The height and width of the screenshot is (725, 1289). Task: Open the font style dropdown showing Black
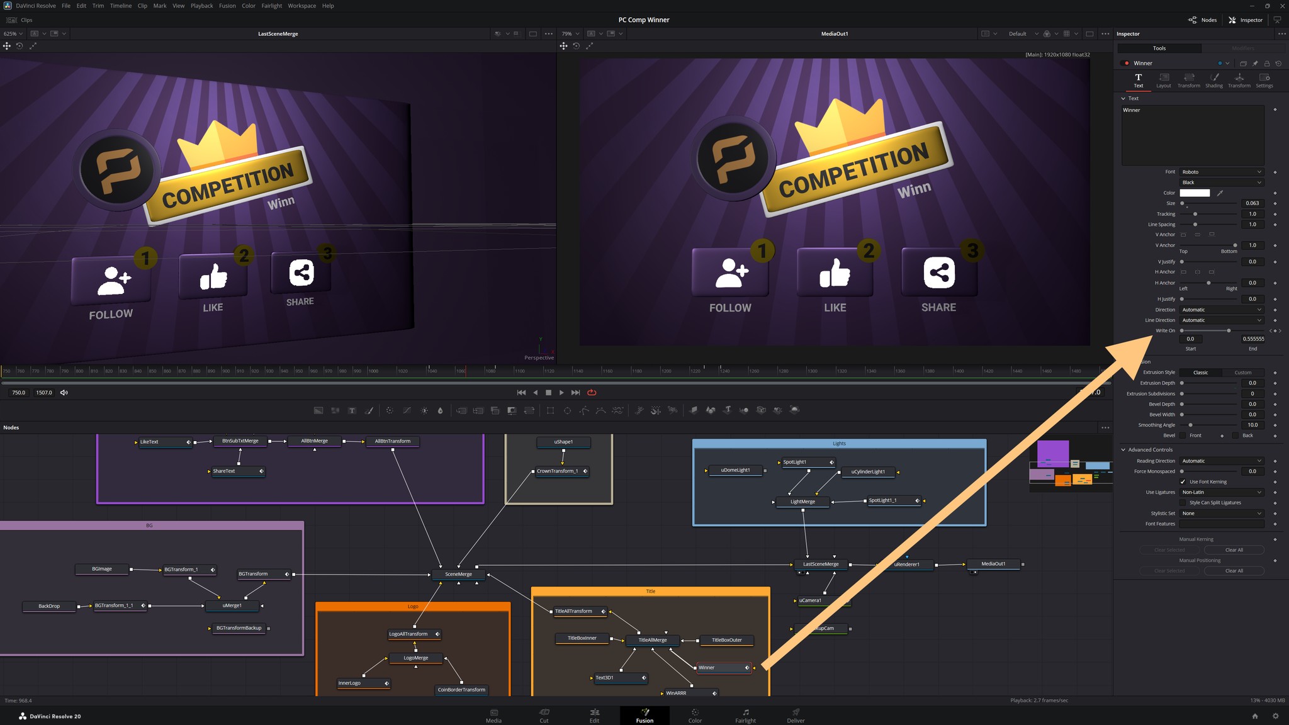[1222, 183]
